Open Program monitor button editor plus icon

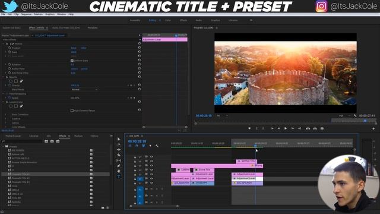point(373,128)
